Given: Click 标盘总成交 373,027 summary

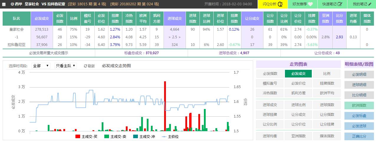Looking at the screenshot, I should point(141,53).
